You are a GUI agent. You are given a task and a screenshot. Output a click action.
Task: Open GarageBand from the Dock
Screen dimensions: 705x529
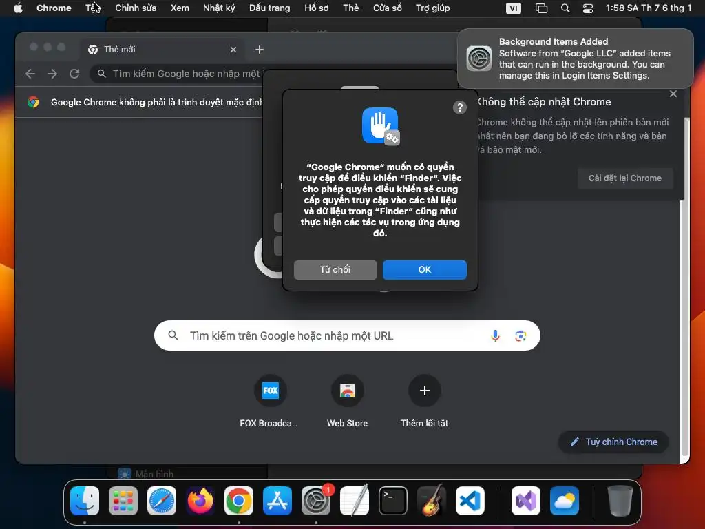(x=432, y=501)
